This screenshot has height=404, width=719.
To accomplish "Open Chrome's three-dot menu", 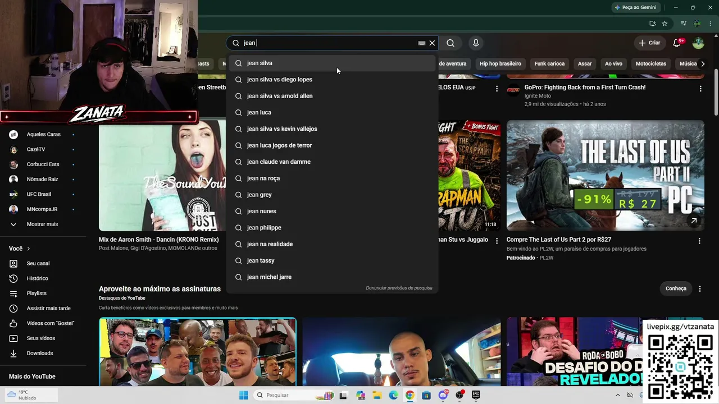I will click(709, 24).
